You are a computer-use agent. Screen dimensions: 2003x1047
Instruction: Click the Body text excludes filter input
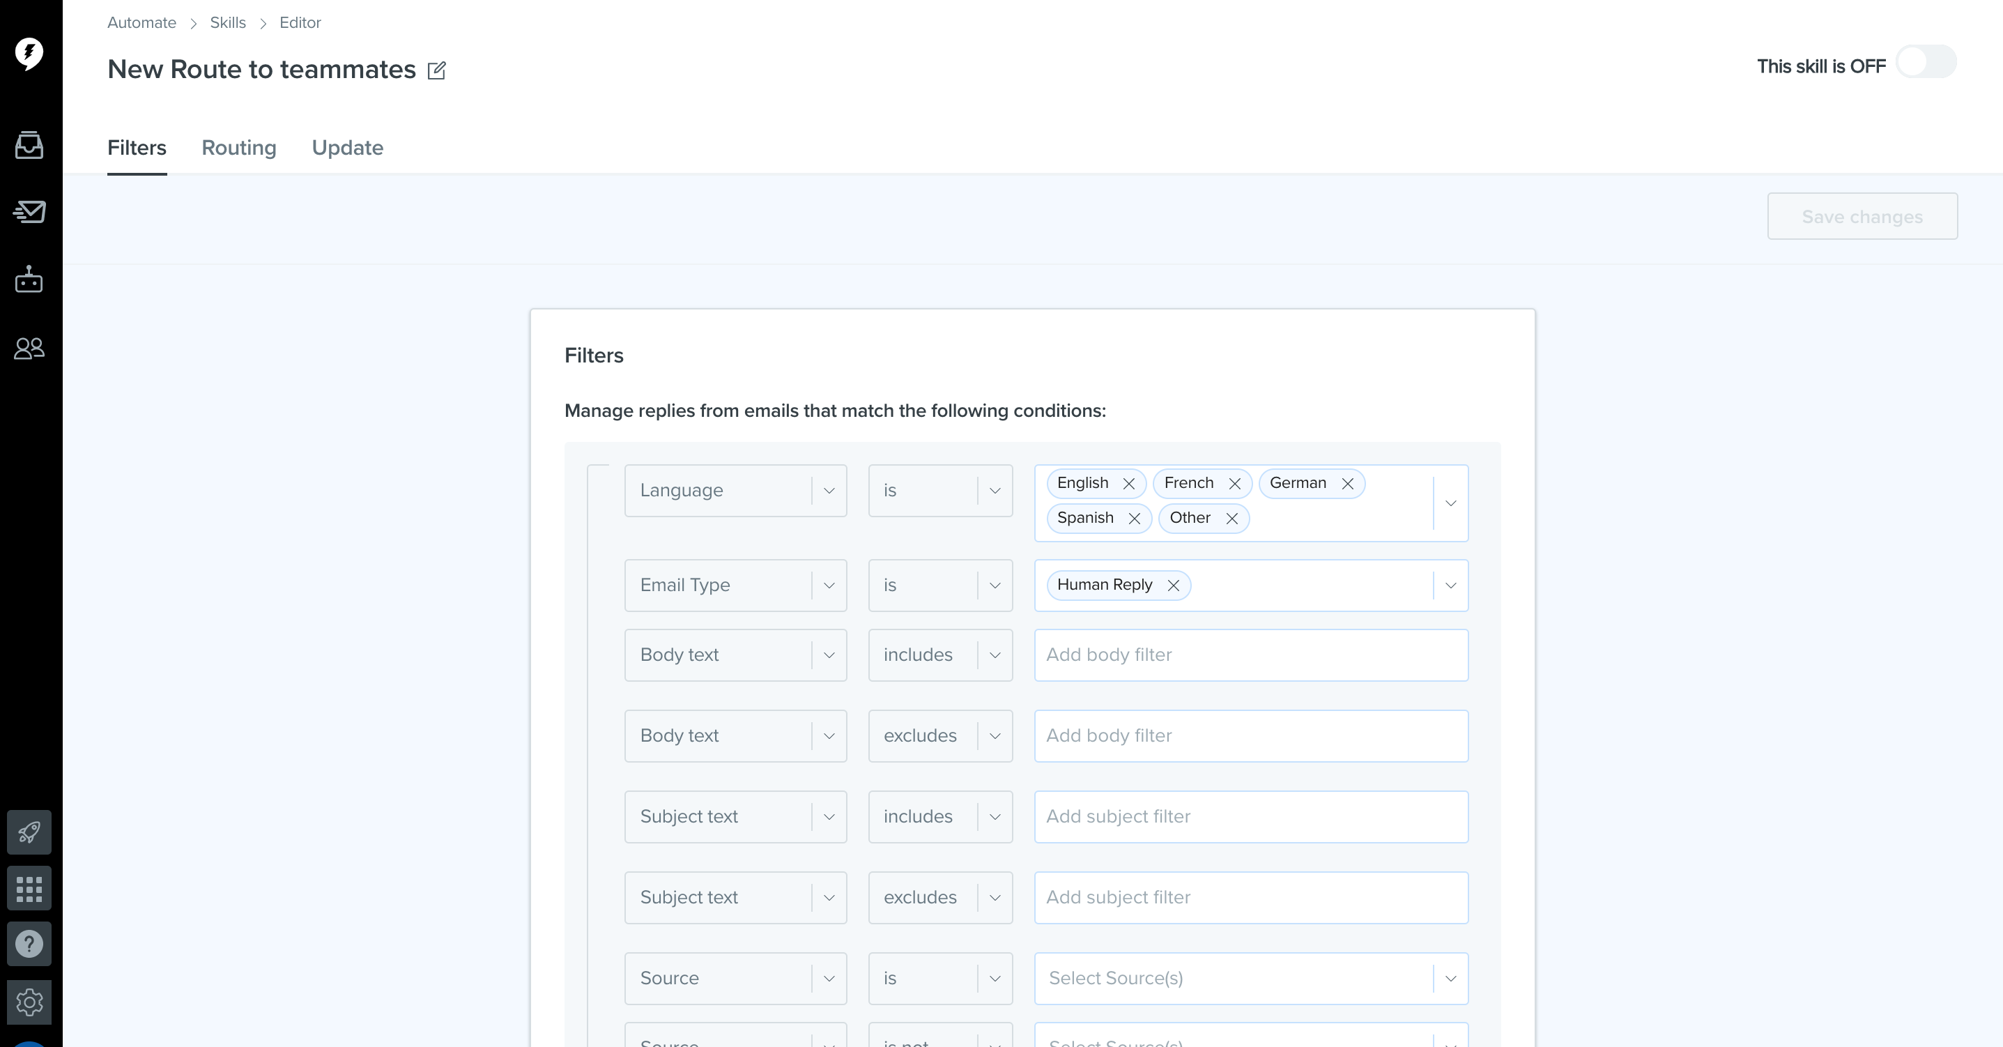[x=1251, y=736]
